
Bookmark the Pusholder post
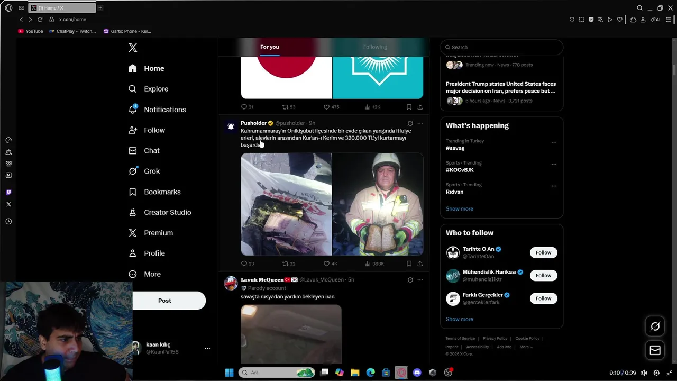(x=409, y=264)
